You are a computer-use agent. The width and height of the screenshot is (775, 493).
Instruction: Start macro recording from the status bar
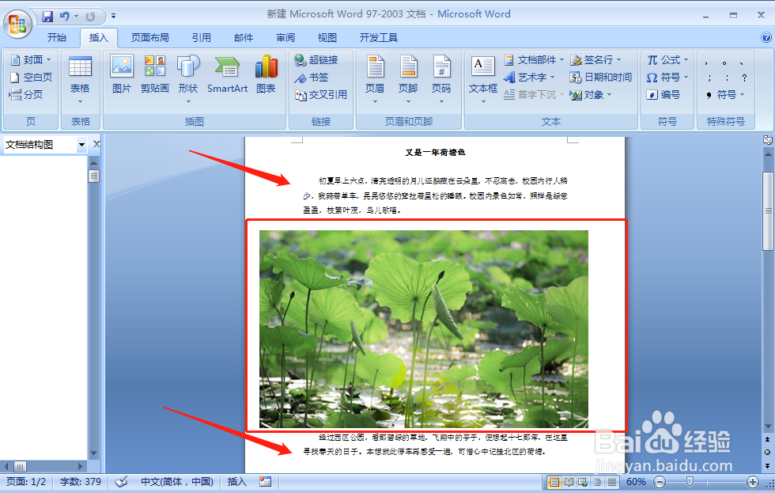point(265,481)
